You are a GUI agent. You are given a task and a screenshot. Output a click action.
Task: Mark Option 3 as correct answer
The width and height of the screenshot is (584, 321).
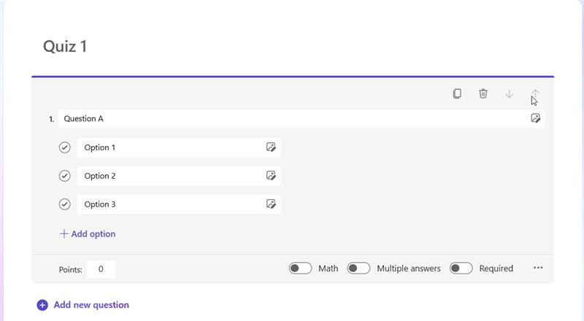pos(65,204)
